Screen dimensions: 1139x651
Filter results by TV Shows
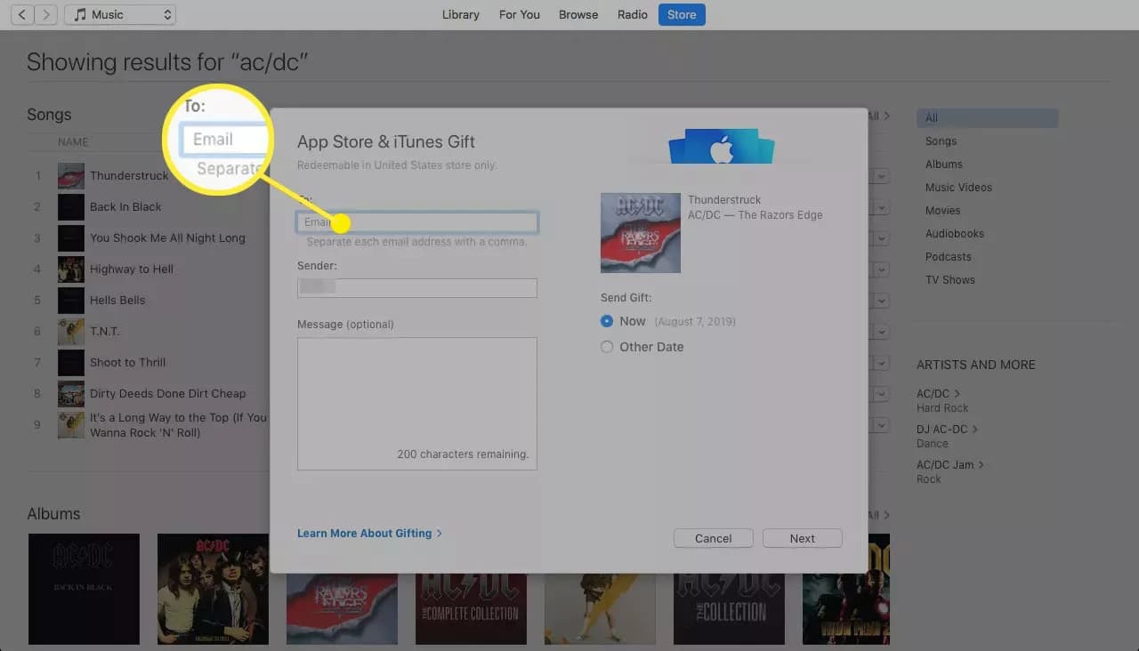click(949, 279)
